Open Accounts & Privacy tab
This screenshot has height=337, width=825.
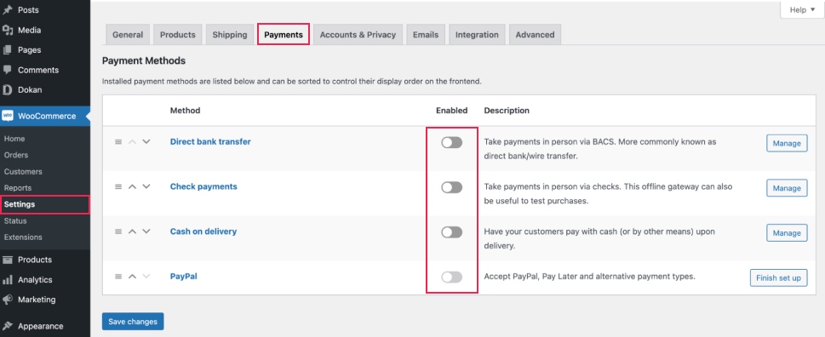(x=358, y=35)
